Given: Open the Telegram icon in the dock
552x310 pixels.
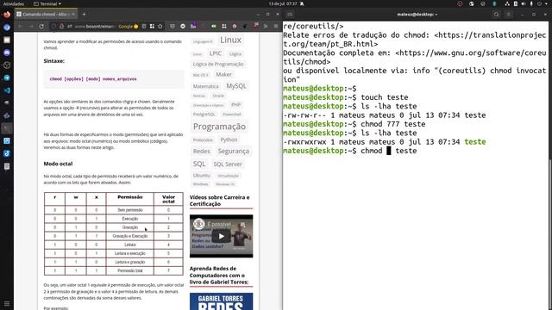Looking at the screenshot, I should (7, 77).
